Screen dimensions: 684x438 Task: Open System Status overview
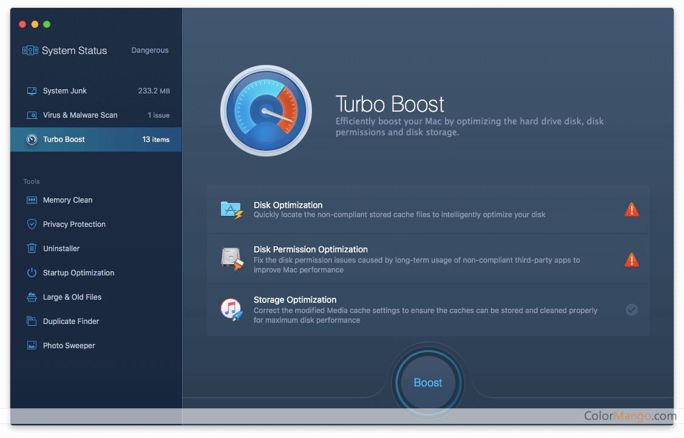click(74, 51)
